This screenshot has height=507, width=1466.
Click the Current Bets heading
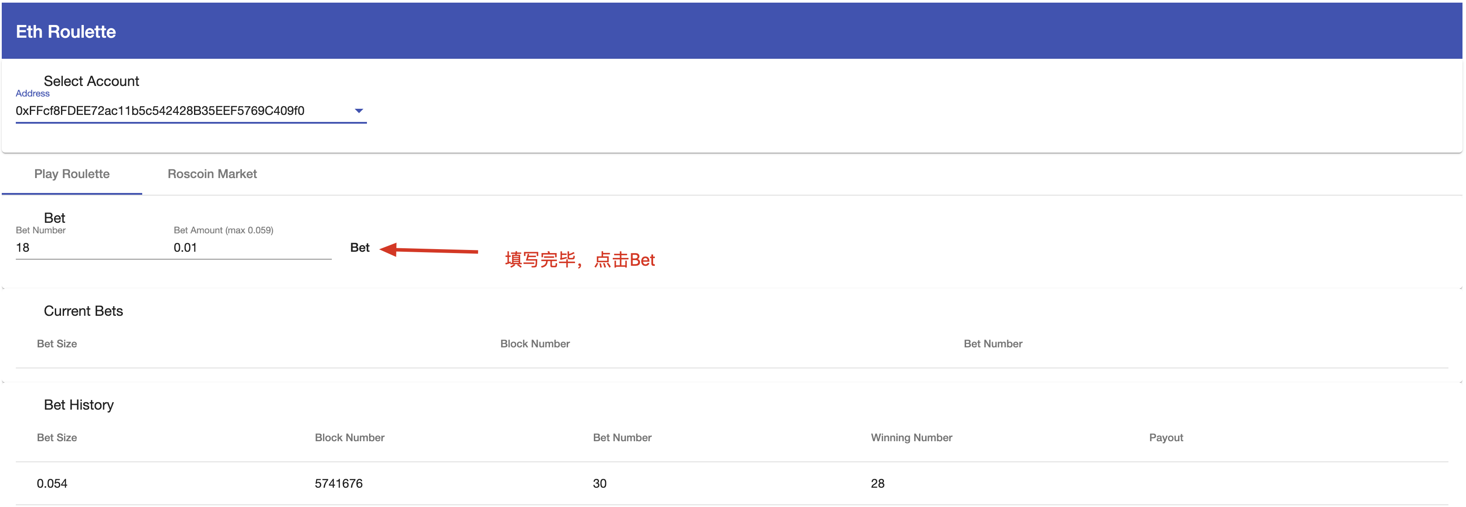[84, 311]
